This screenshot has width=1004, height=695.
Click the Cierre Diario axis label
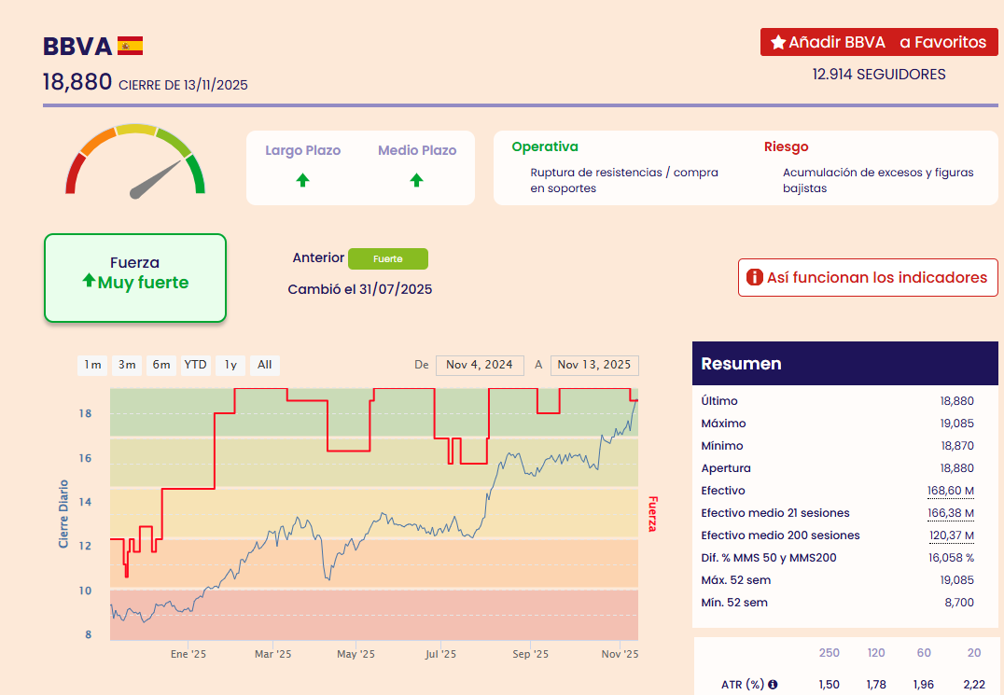[x=63, y=514]
